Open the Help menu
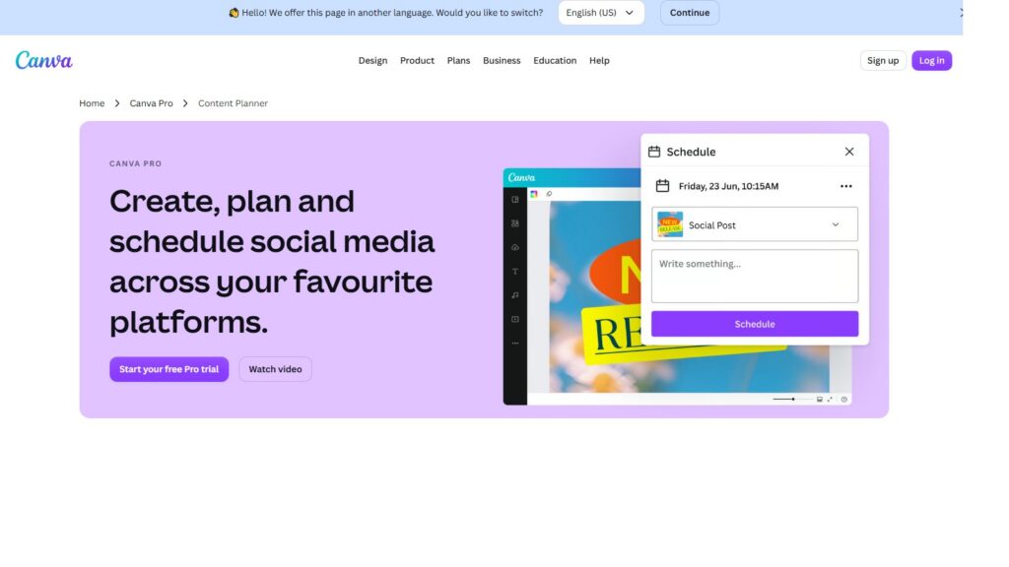Image resolution: width=1009 pixels, height=567 pixels. pyautogui.click(x=599, y=60)
